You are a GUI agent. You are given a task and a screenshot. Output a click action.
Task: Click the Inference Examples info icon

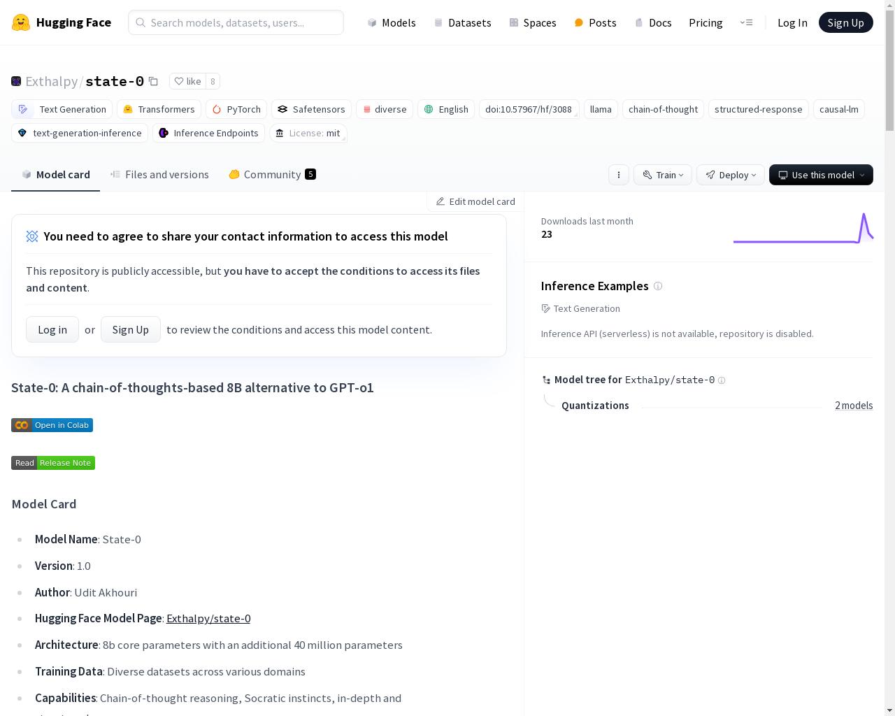tap(657, 286)
